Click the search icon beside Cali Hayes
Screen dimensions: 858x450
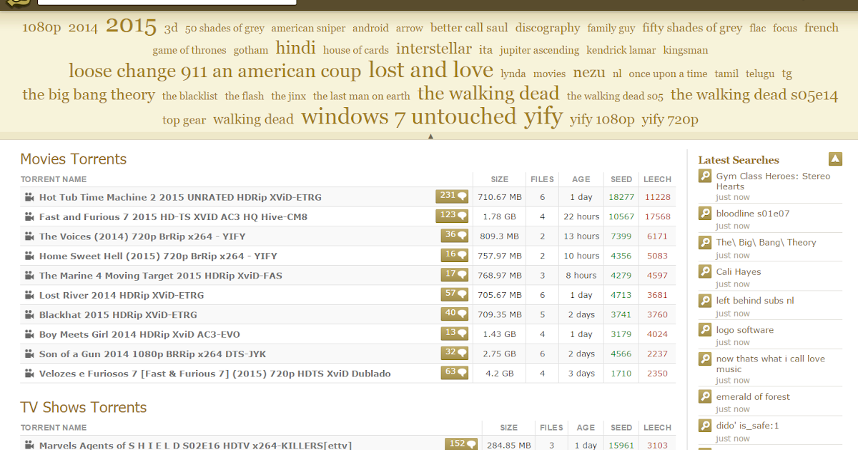click(x=705, y=272)
